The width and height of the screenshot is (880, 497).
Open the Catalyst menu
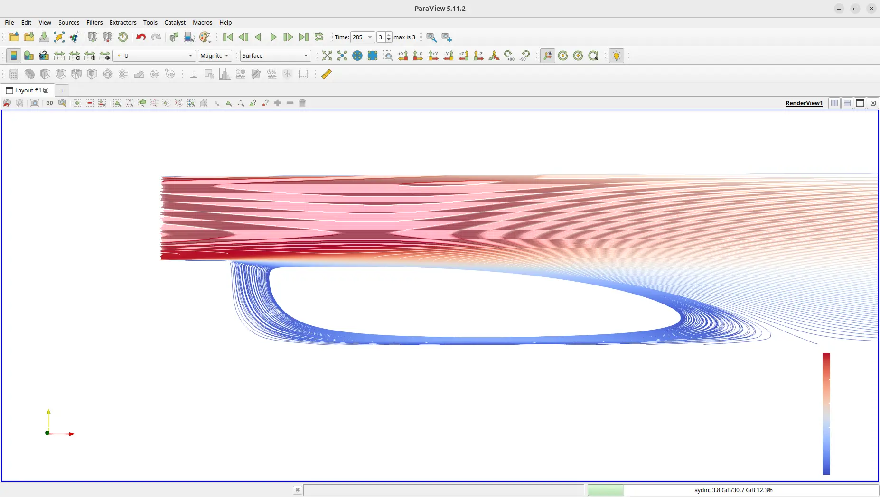[x=175, y=22]
